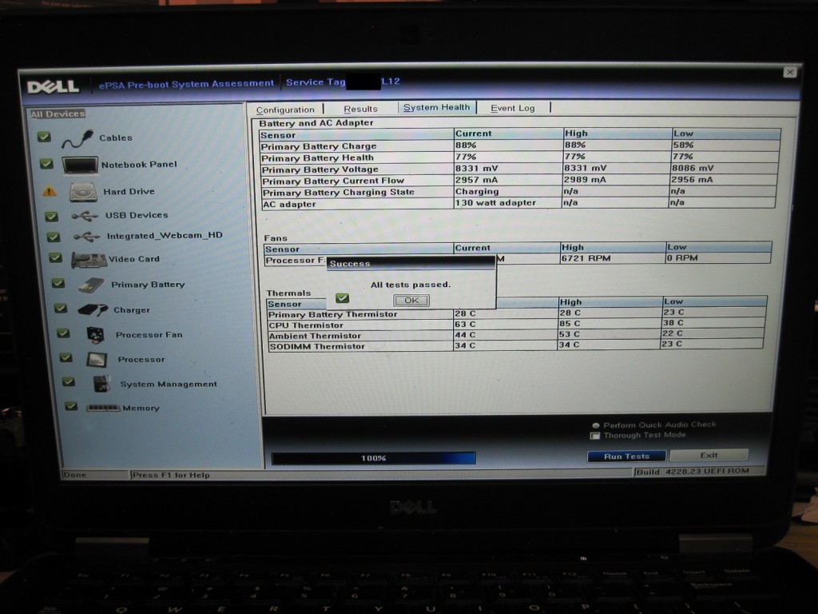818x614 pixels.
Task: Switch to the Event Log tab
Action: point(513,108)
